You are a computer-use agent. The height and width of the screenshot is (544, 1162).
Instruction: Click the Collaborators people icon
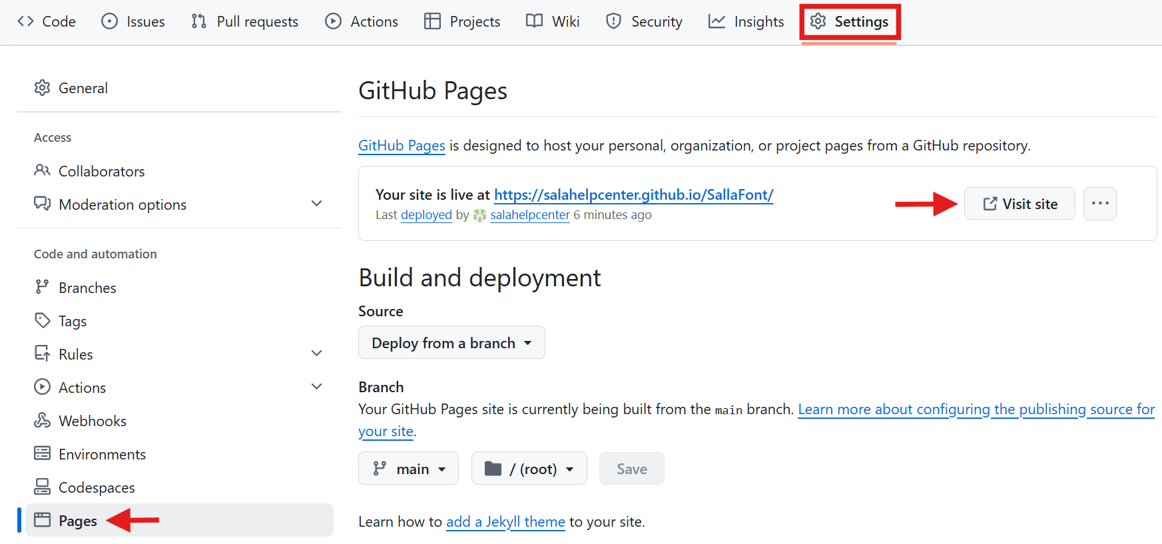[x=43, y=170]
